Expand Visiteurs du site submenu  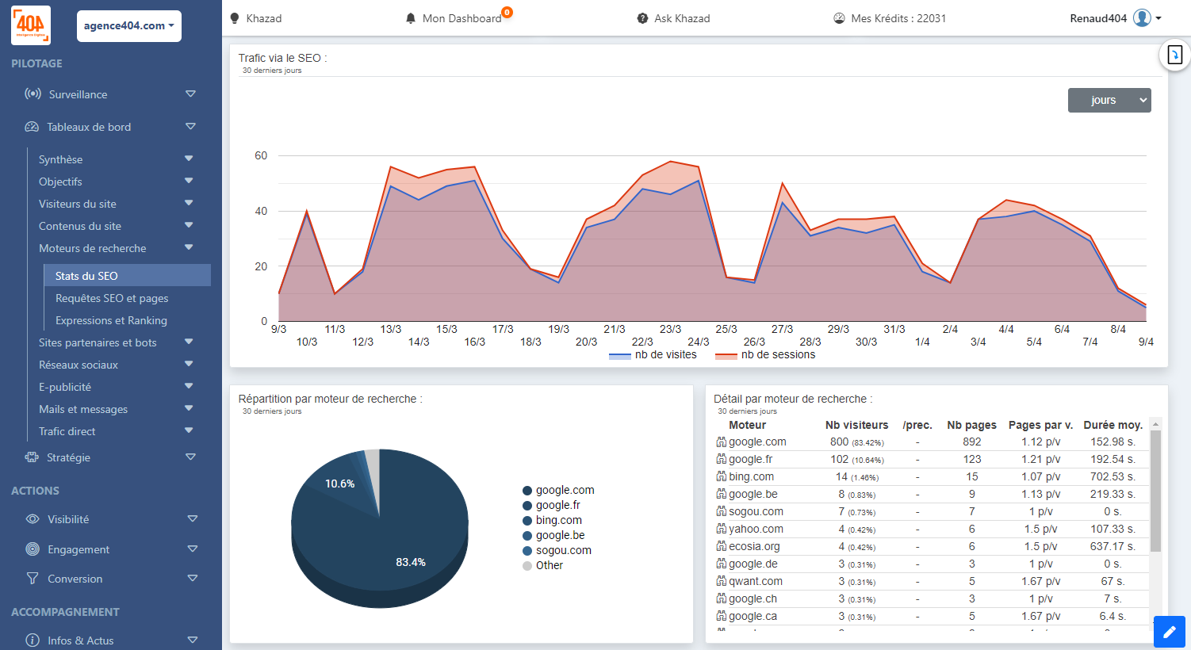click(189, 203)
